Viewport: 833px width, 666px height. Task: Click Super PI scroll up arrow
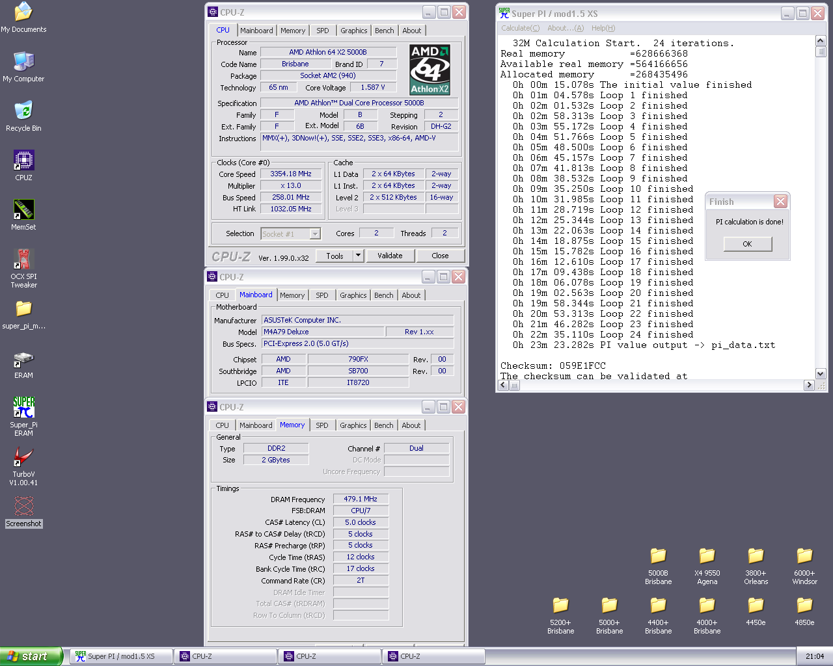point(821,42)
